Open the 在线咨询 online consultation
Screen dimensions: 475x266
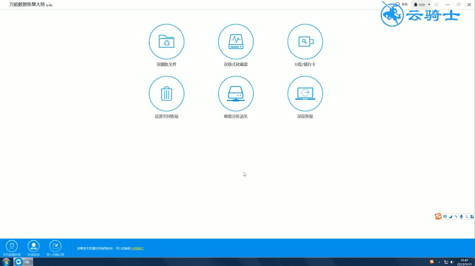tap(34, 248)
